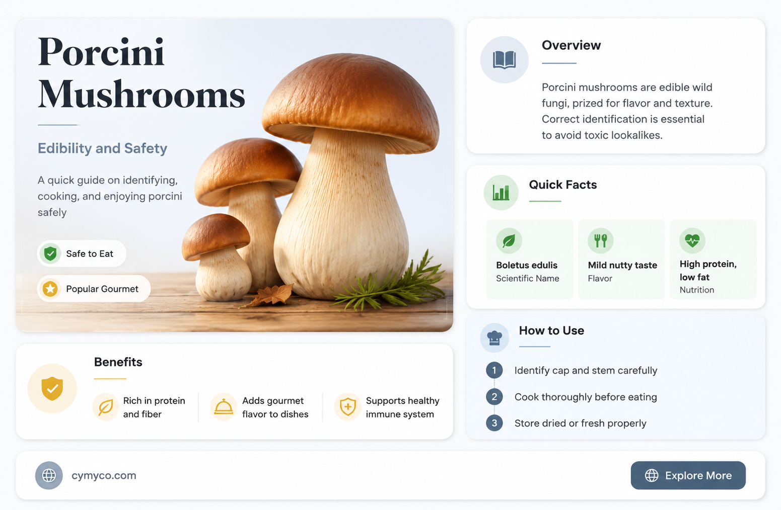This screenshot has width=781, height=510.
Task: Click the bar chart Quick Facts icon
Action: click(501, 192)
